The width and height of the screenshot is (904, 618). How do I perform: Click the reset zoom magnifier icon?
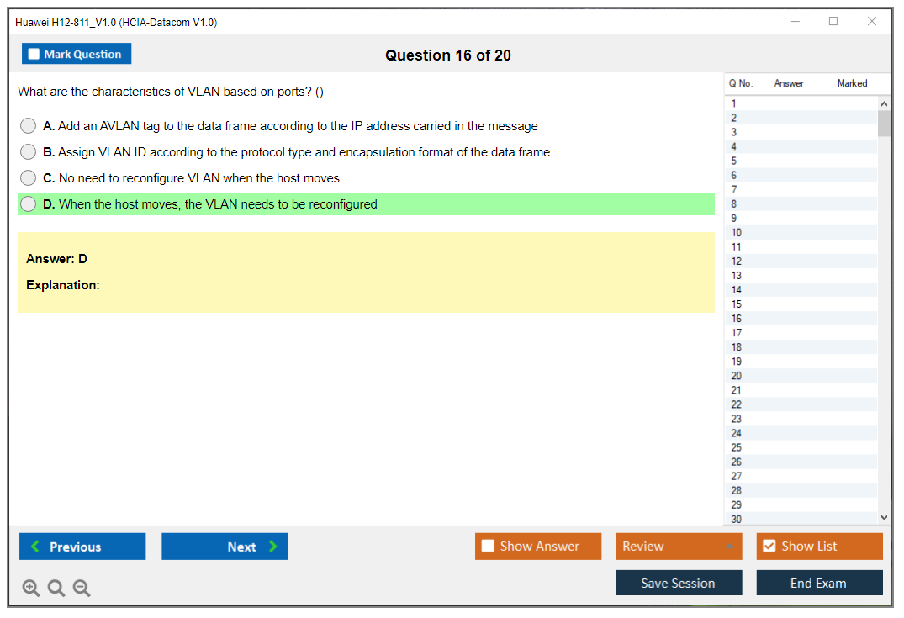click(56, 589)
